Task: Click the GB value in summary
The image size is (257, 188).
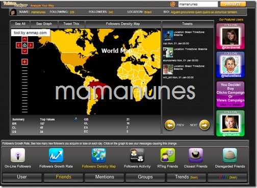Action: (128, 119)
